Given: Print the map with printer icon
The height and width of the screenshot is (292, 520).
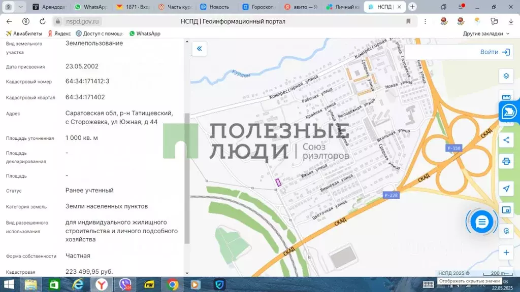Looking at the screenshot, I should pos(506,162).
